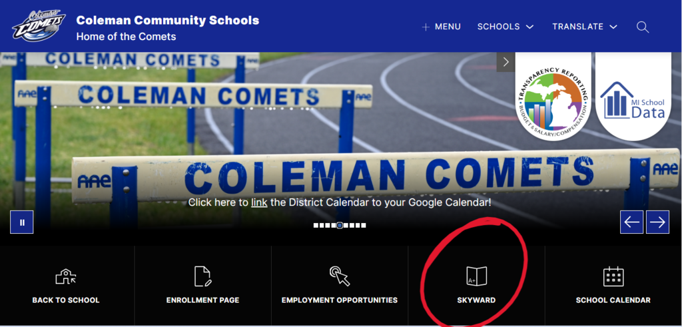682x327 pixels.
Task: Click the Coleman Comets logo
Action: [x=39, y=27]
